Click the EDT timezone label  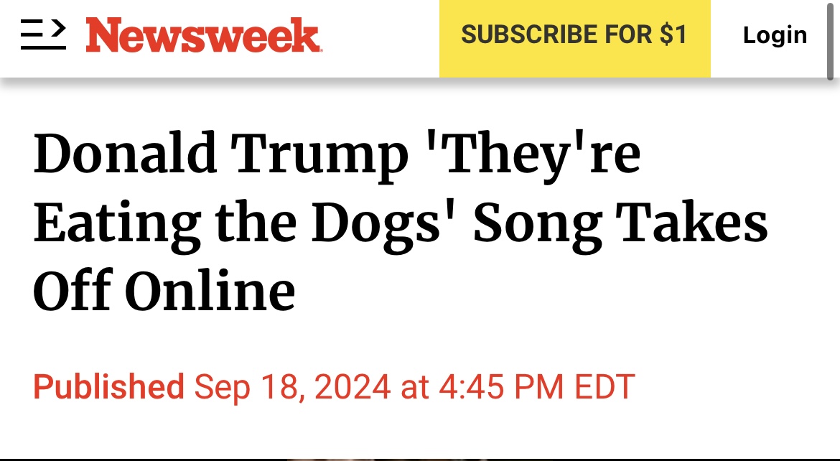[x=605, y=386]
